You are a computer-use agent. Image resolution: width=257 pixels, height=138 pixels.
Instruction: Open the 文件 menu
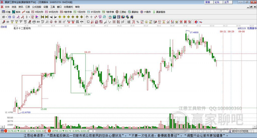pyautogui.click(x=7, y=7)
